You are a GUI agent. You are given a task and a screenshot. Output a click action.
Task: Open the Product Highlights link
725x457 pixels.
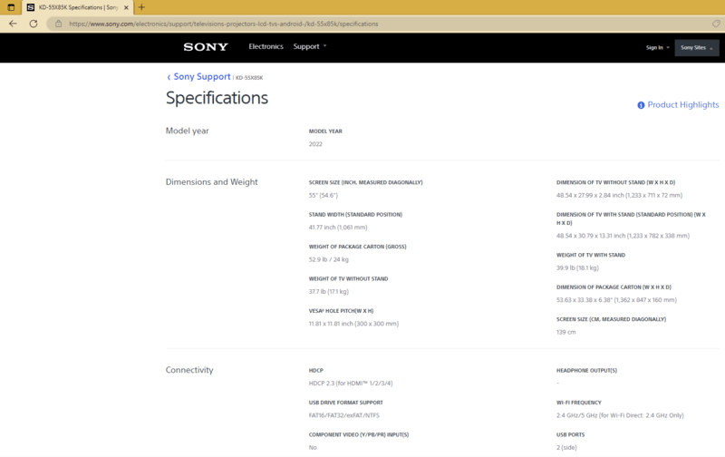[x=683, y=105]
